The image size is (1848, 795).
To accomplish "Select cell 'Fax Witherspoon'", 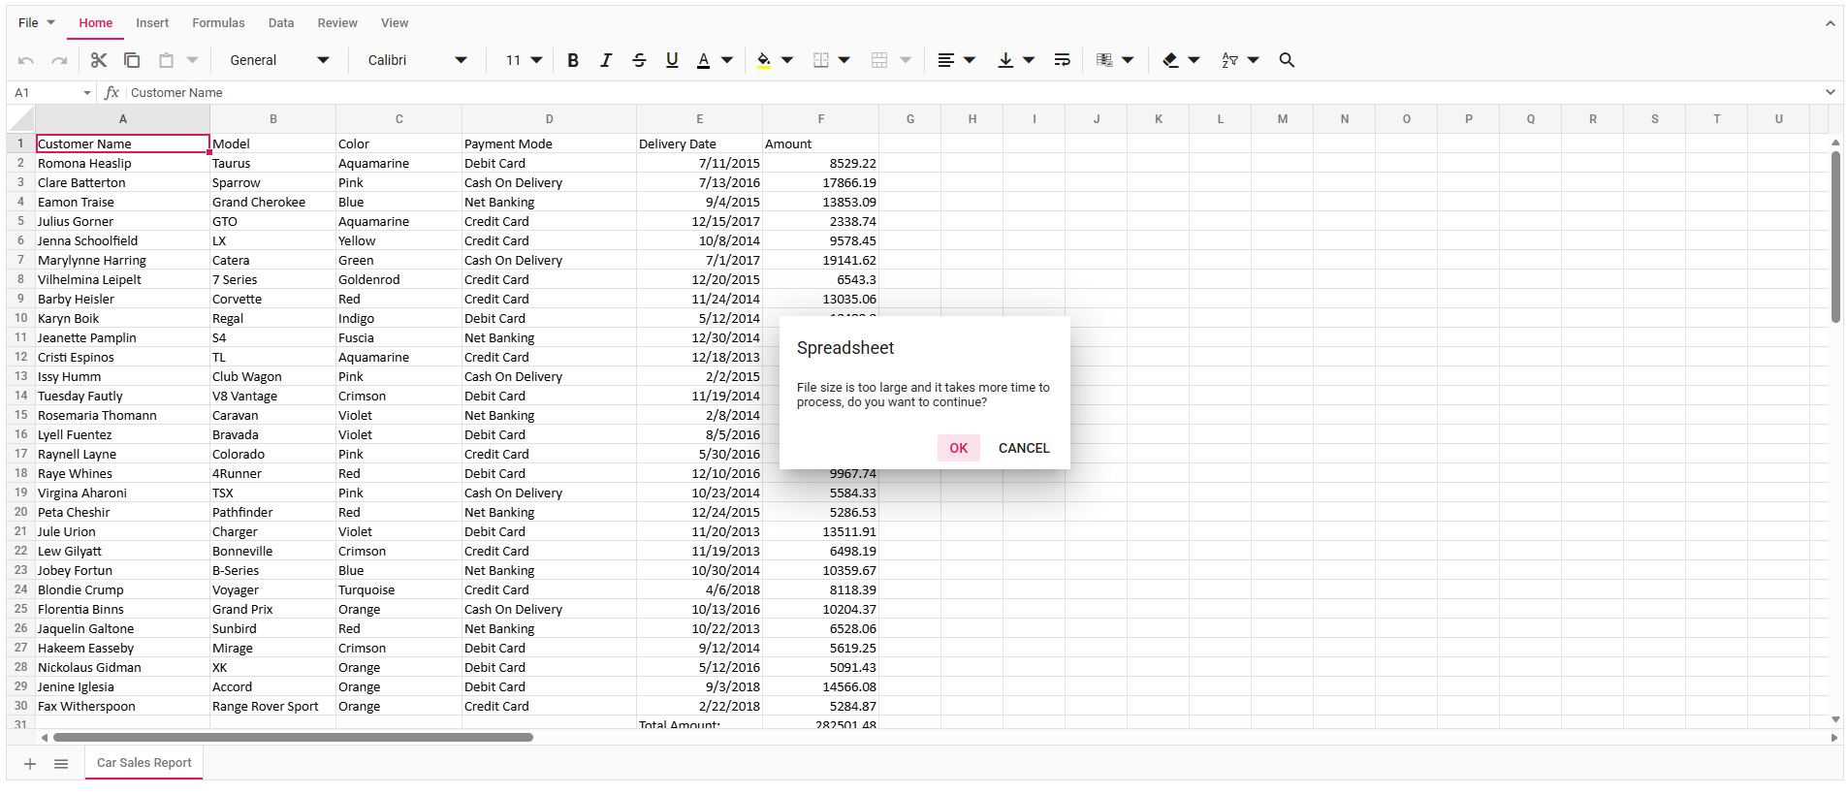I will (x=123, y=706).
